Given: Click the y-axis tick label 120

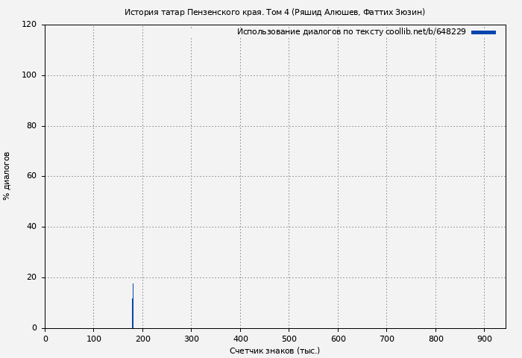Looking at the screenshot, I should coord(30,25).
